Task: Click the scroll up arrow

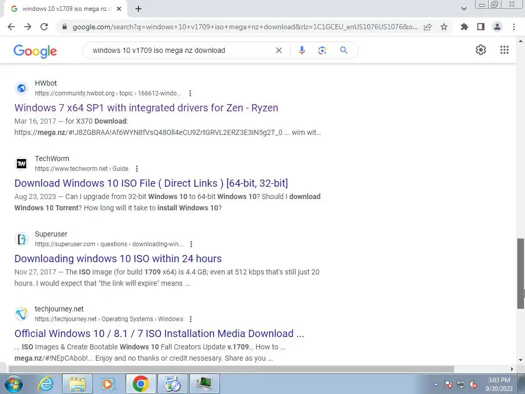Action: pyautogui.click(x=521, y=41)
